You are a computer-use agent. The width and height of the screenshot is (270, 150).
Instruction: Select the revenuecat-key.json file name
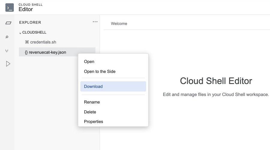[47, 52]
